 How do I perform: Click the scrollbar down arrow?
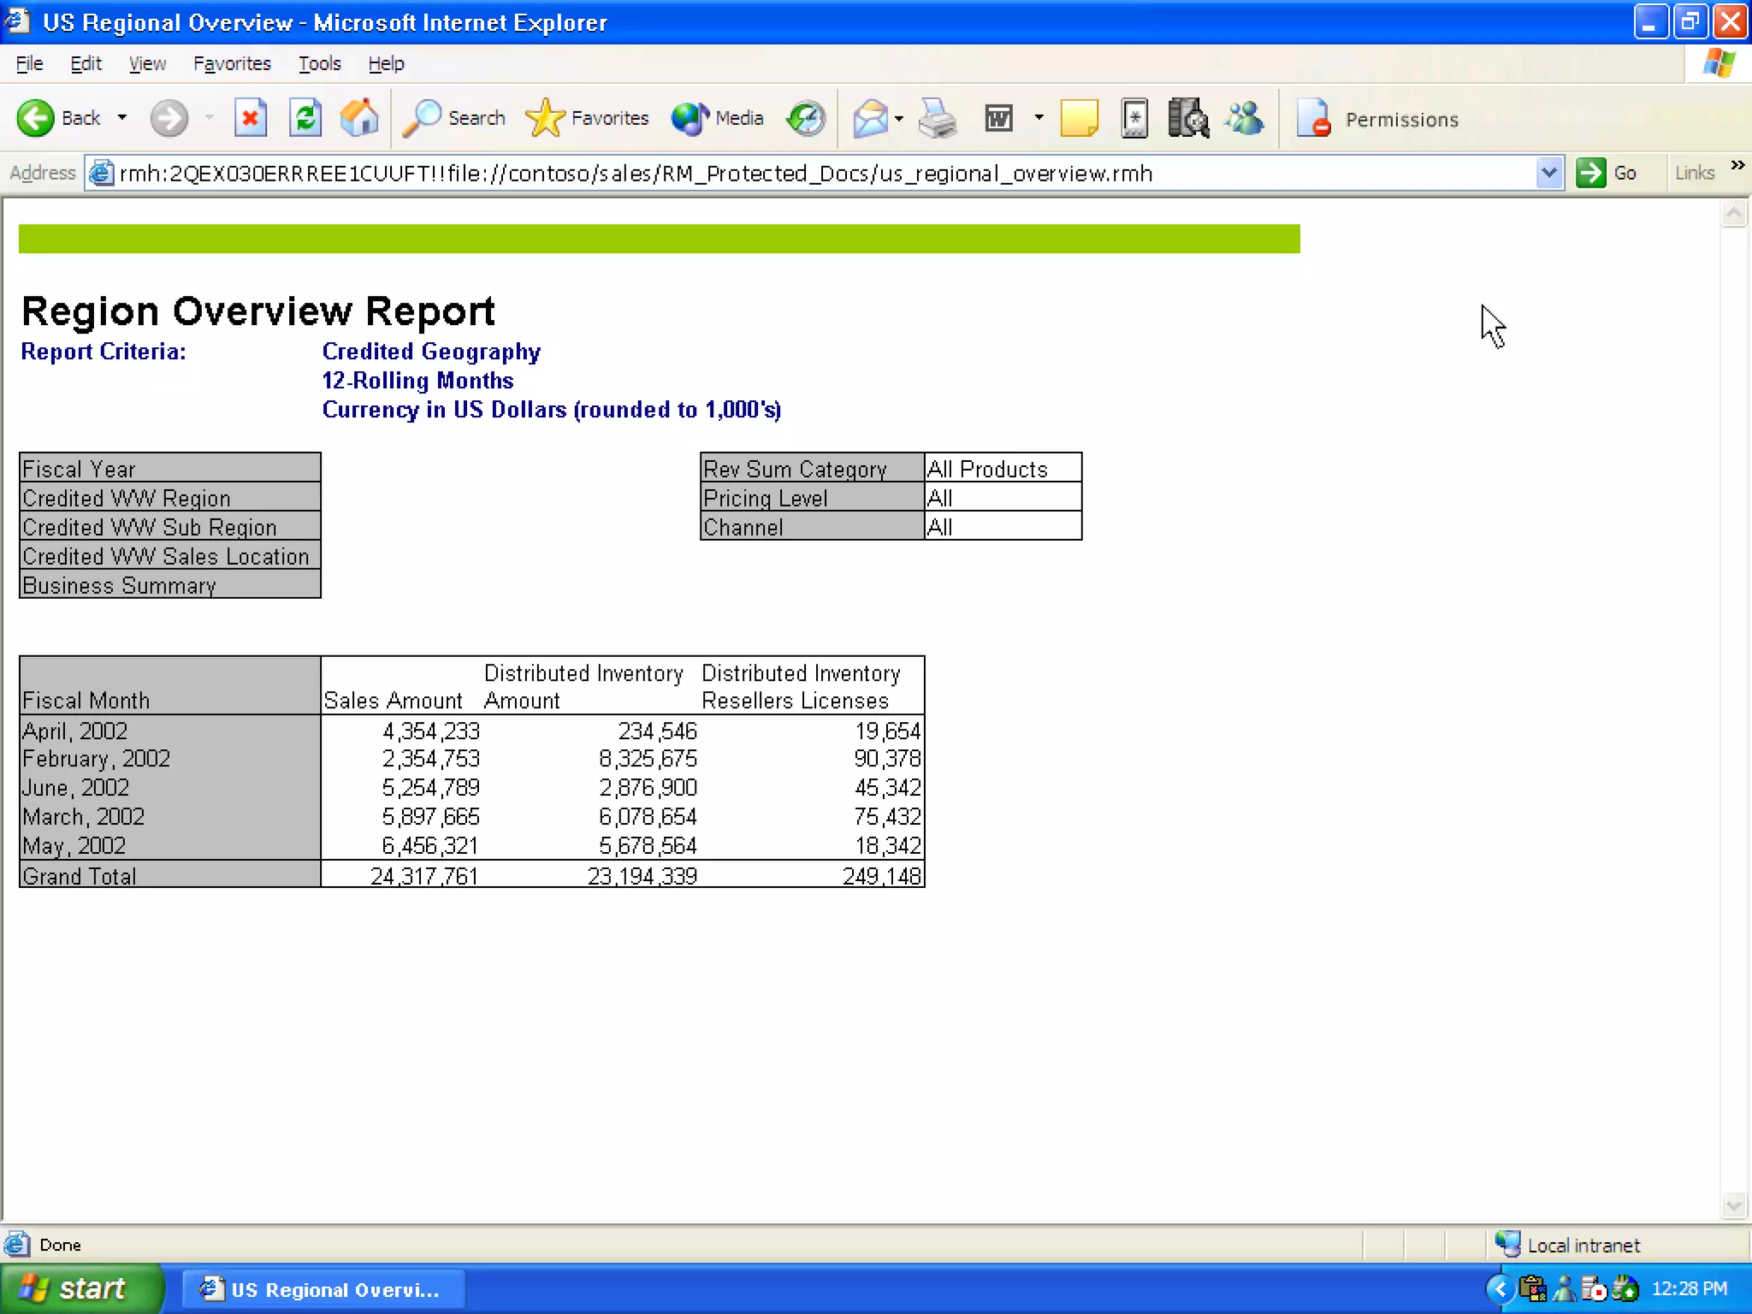pos(1734,1205)
